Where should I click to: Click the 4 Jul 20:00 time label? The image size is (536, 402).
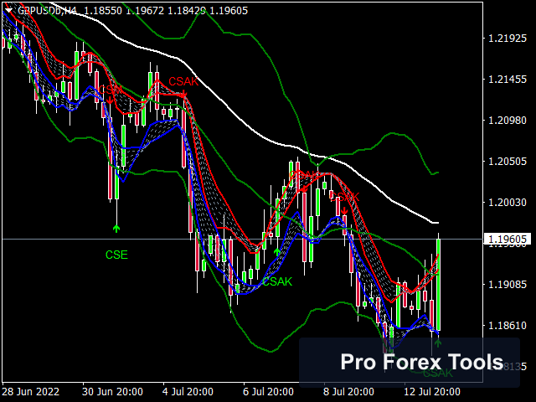188,392
